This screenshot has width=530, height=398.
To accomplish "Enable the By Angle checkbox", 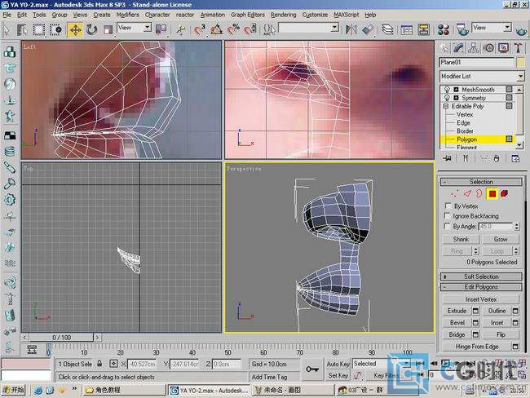I will click(x=448, y=226).
